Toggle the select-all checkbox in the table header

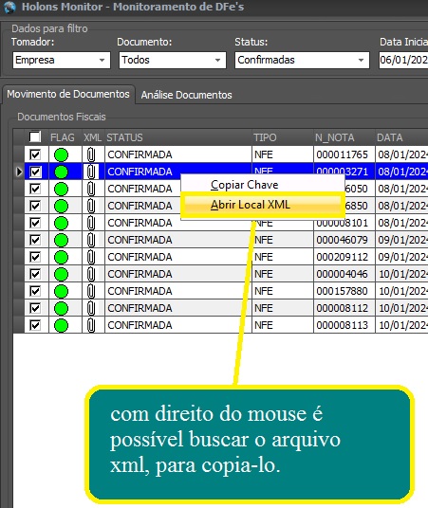35,137
